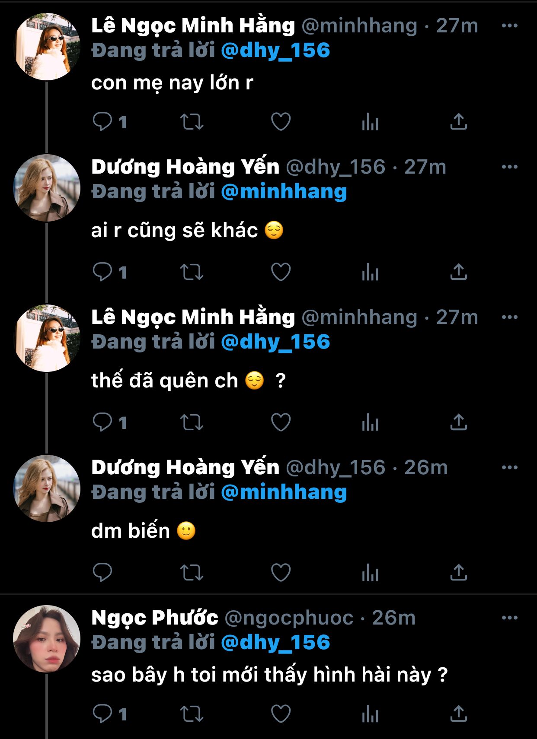537x739 pixels.
Task: Like Ngọc Phước's tweet
Action: pyautogui.click(x=281, y=714)
